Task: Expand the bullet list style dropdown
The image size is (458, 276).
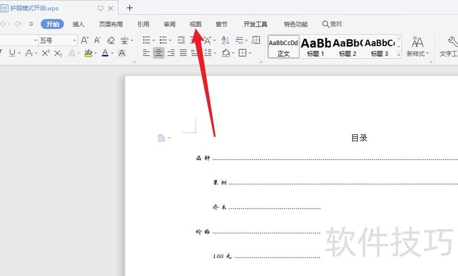Action: tap(153, 41)
